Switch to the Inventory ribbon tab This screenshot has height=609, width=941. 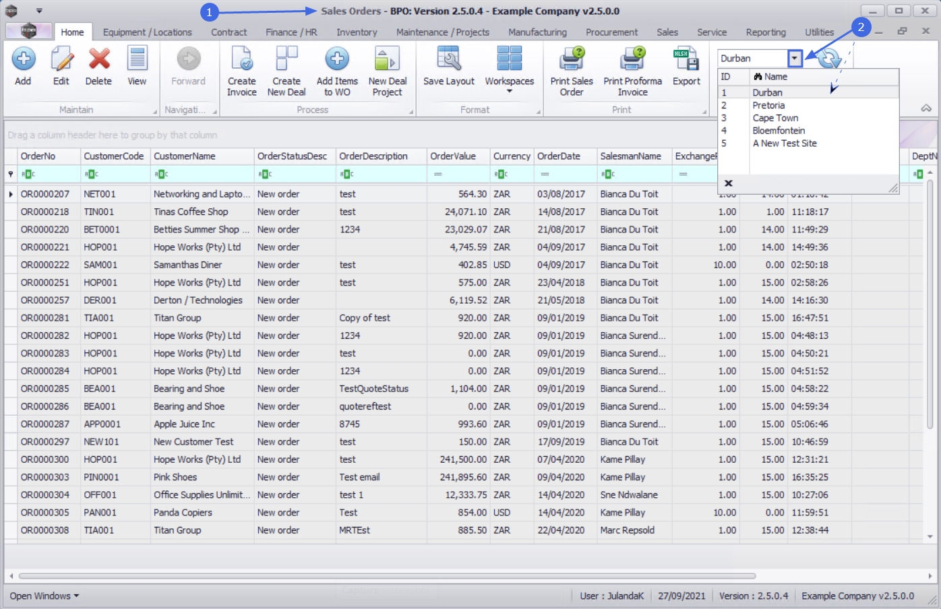(357, 32)
